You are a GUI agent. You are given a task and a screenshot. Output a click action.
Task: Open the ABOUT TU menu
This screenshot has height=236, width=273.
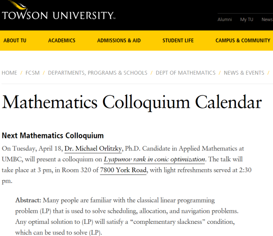[x=15, y=41]
